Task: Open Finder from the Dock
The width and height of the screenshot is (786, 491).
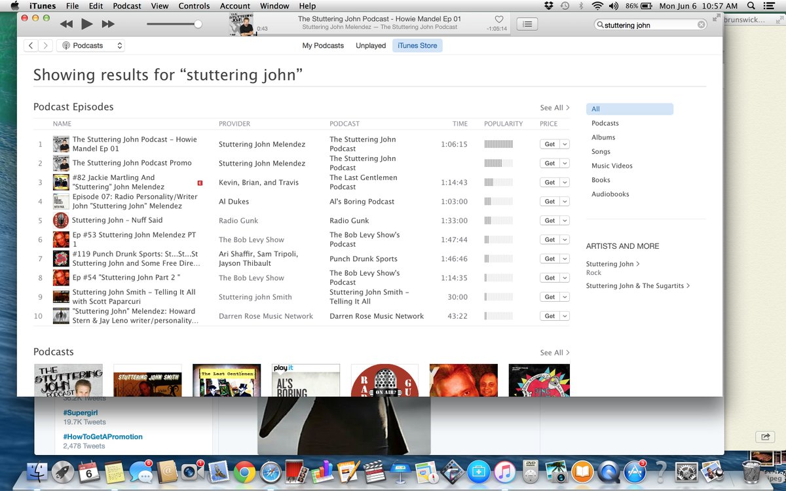Action: click(38, 471)
